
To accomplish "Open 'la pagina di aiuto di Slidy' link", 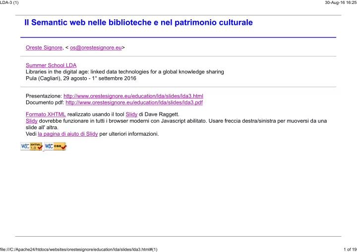I will (x=68, y=134).
